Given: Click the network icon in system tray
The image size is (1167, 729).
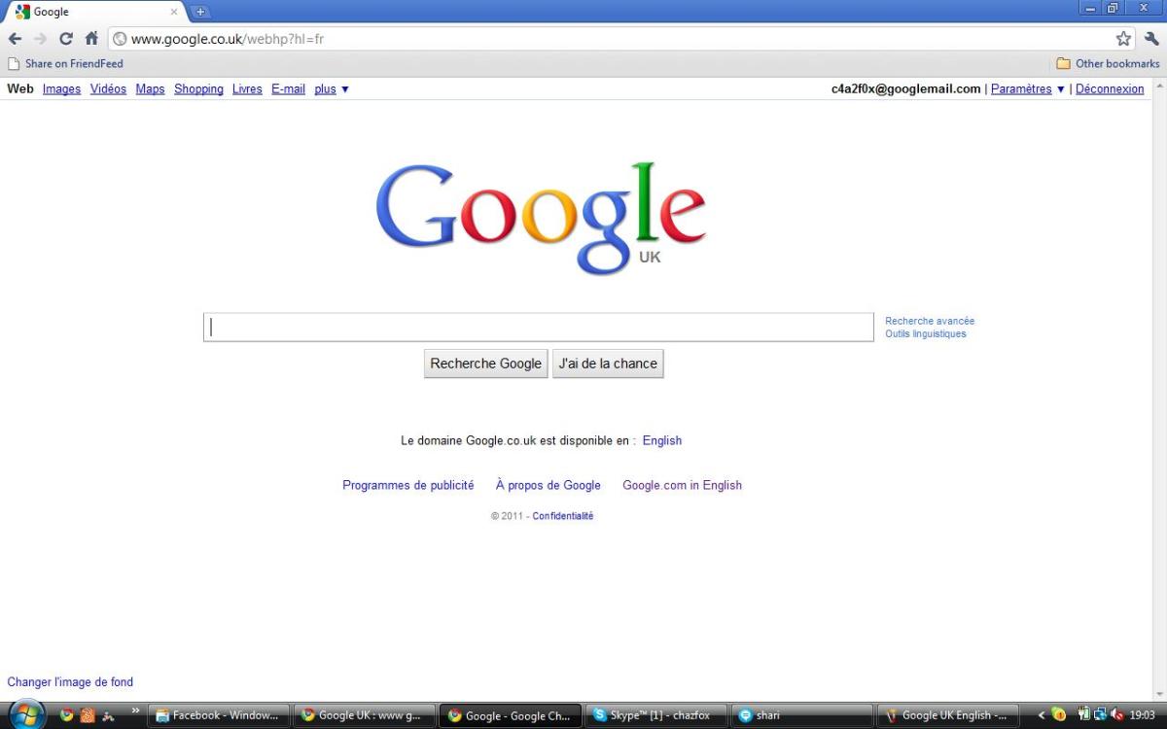Looking at the screenshot, I should click(1102, 715).
